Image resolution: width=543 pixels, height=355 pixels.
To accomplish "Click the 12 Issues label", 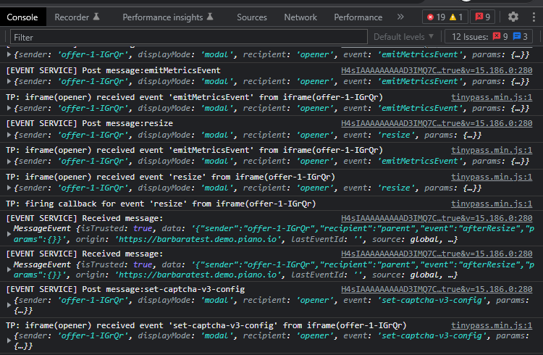I will coord(470,36).
